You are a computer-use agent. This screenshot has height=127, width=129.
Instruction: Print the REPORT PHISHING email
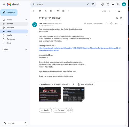tap(117, 18)
